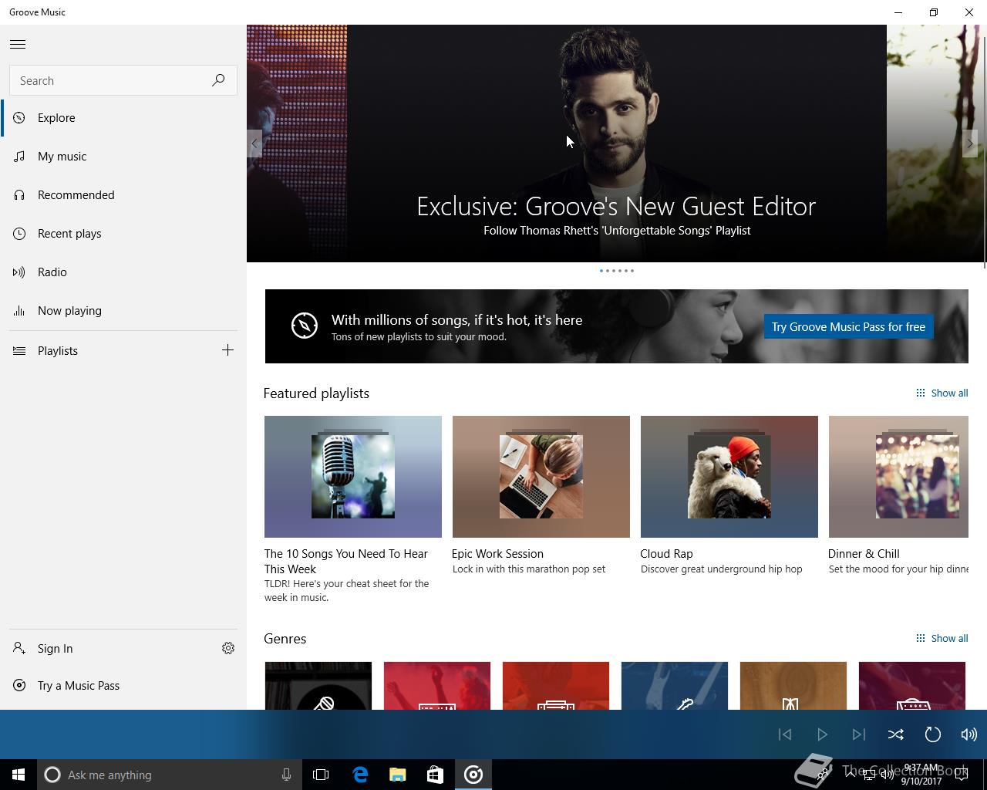Toggle repeat mode
The height and width of the screenshot is (790, 987).
coord(933,734)
